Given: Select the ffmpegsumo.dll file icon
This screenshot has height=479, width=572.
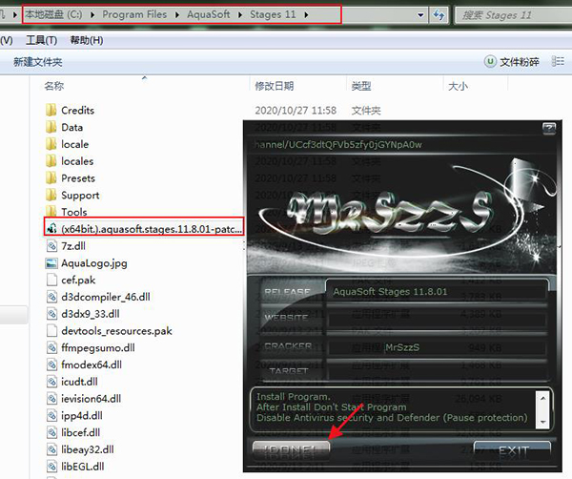Looking at the screenshot, I should (51, 347).
